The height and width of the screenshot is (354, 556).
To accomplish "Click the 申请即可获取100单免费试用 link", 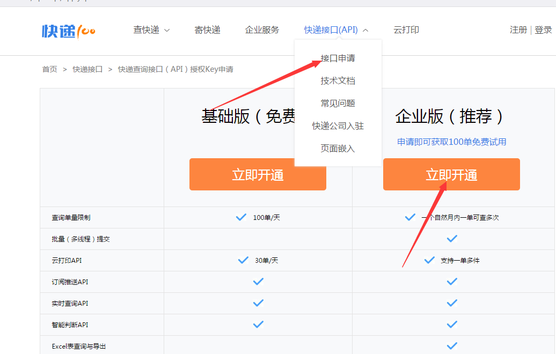I will (451, 142).
